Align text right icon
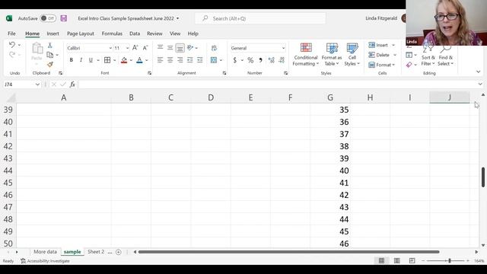The width and height of the screenshot is (487, 274). pyautogui.click(x=180, y=60)
